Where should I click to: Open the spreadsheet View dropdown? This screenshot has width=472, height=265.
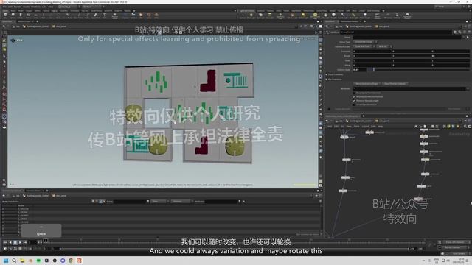click(159, 202)
